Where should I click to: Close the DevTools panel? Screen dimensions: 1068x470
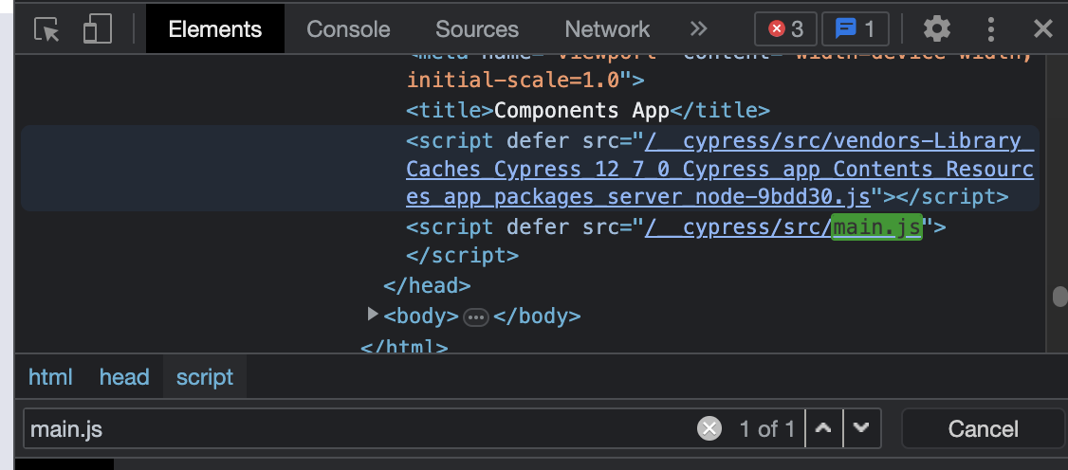pyautogui.click(x=1042, y=28)
